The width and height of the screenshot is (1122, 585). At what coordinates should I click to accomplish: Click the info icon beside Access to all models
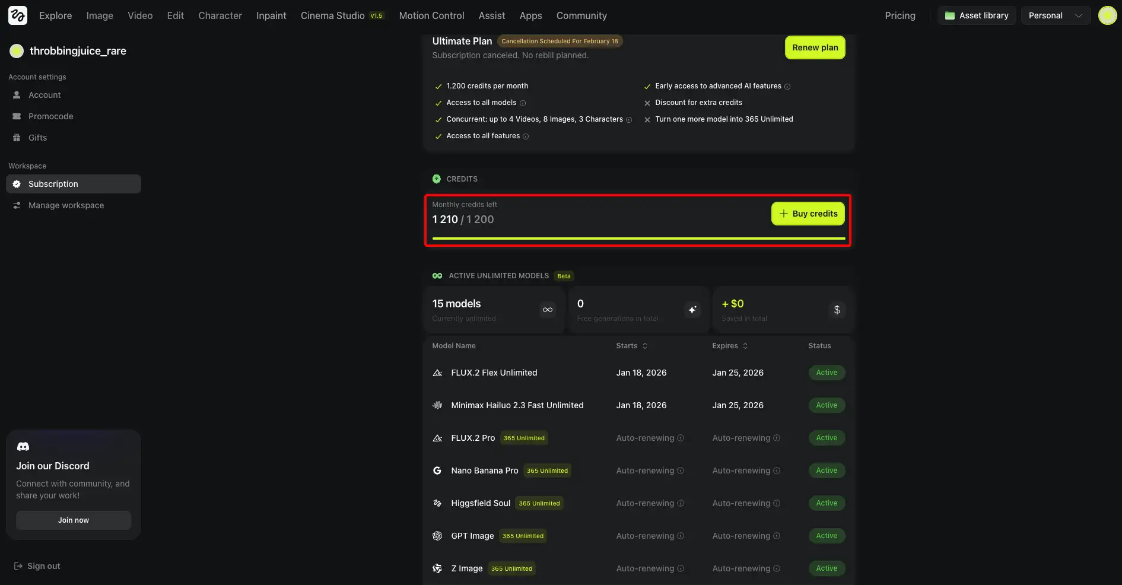pyautogui.click(x=523, y=103)
